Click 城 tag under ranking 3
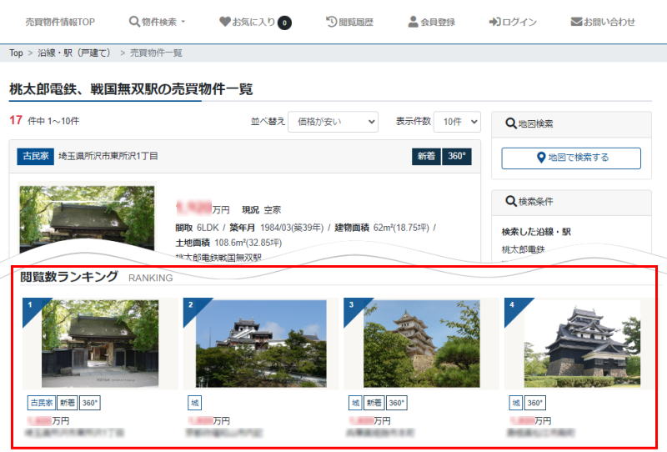 coord(356,403)
